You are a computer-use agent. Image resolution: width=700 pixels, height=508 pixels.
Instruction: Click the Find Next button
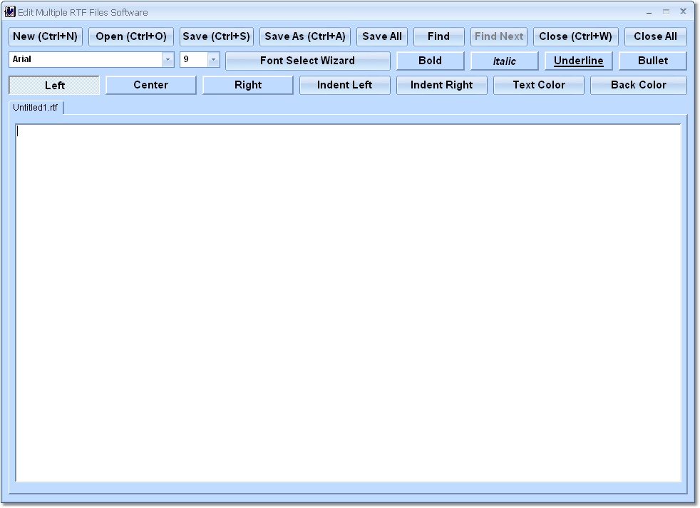499,36
